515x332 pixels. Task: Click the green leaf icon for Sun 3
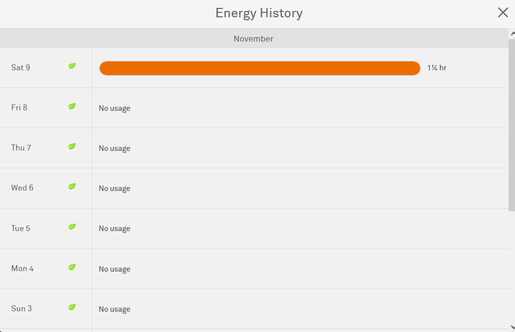pos(72,307)
